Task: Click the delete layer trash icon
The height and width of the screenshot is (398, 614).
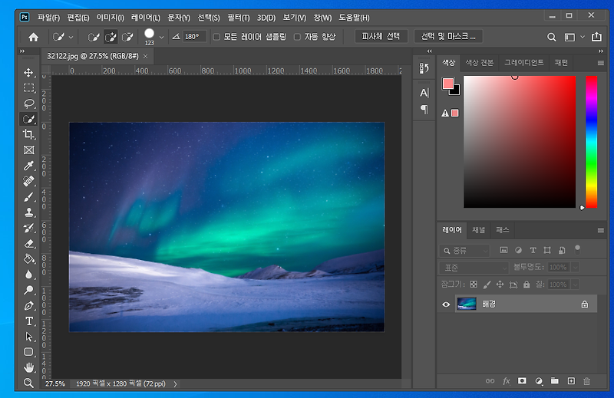Action: 586,381
